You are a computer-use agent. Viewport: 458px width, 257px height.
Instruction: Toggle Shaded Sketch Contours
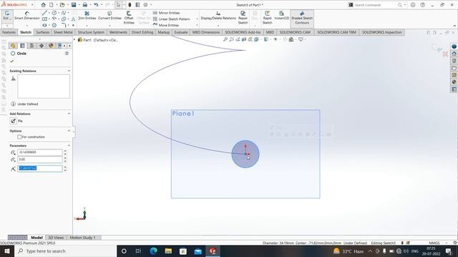(x=302, y=18)
